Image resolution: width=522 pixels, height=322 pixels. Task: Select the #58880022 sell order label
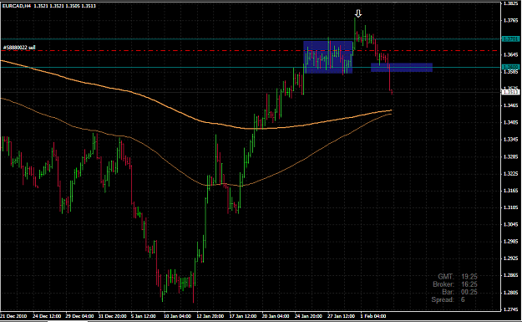coord(19,48)
